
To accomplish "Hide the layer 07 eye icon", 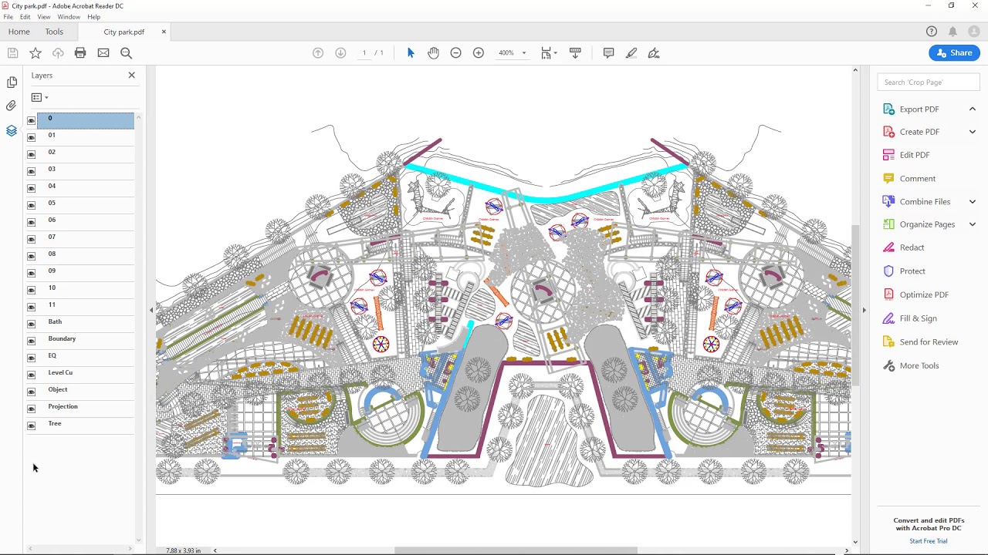I will point(31,239).
